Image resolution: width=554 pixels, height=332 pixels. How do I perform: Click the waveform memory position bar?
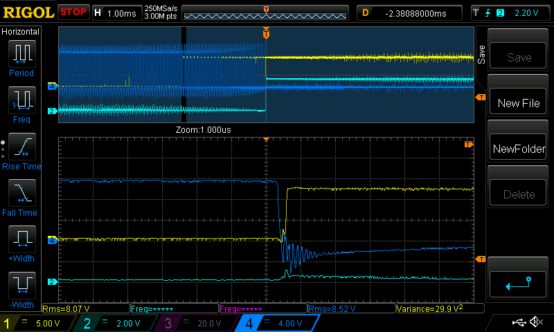tap(266, 12)
